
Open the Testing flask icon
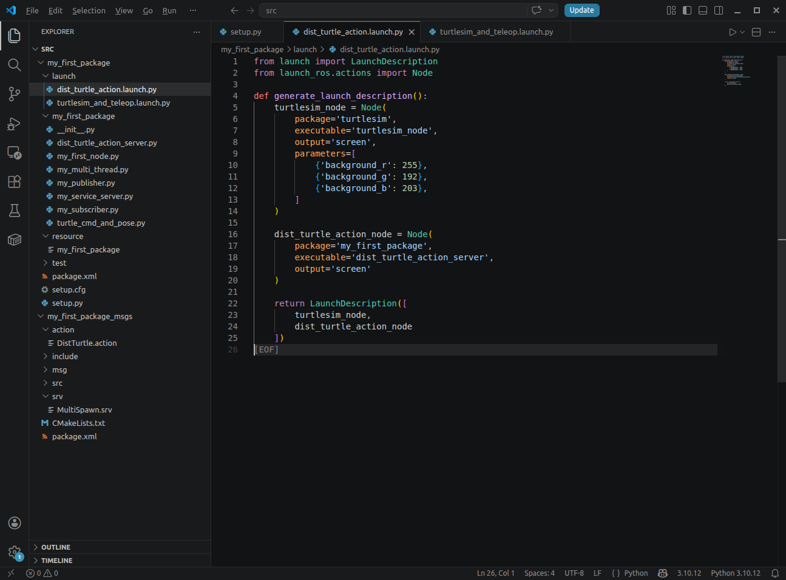point(15,211)
